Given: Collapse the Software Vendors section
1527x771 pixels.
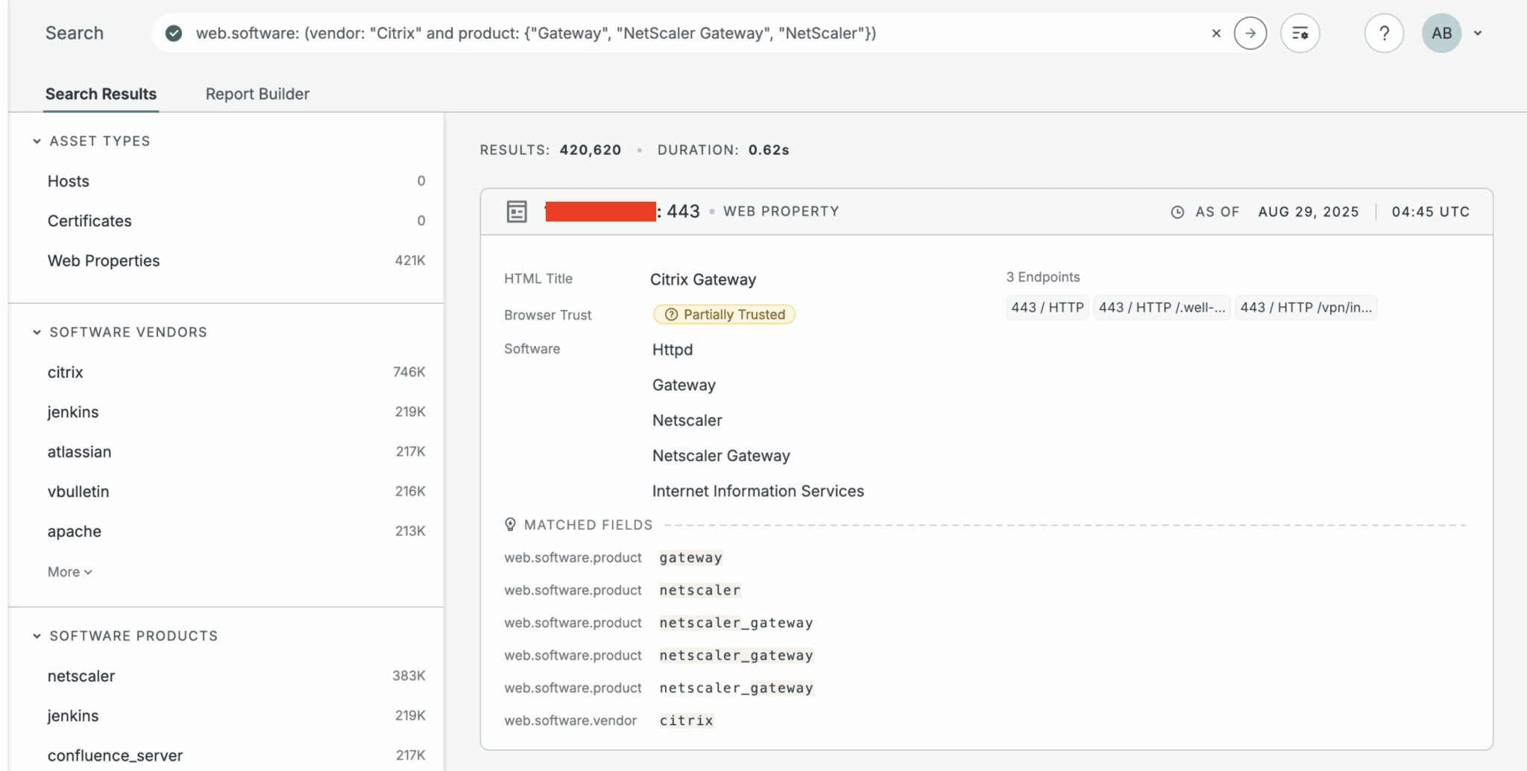Looking at the screenshot, I should [37, 332].
